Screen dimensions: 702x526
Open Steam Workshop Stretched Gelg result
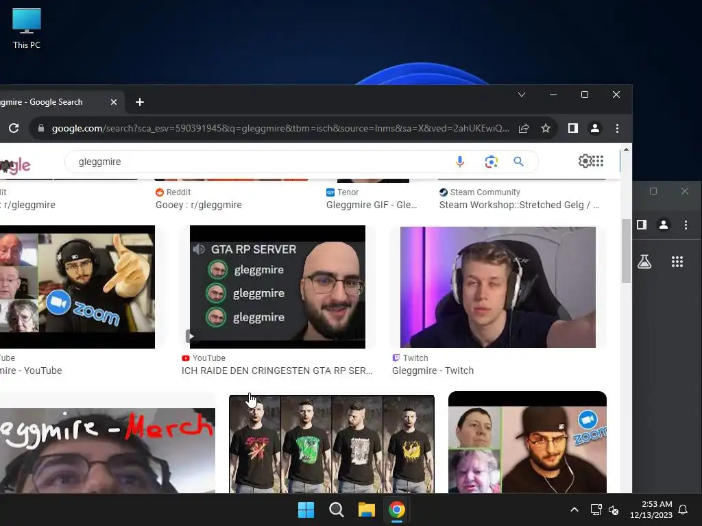coord(519,205)
